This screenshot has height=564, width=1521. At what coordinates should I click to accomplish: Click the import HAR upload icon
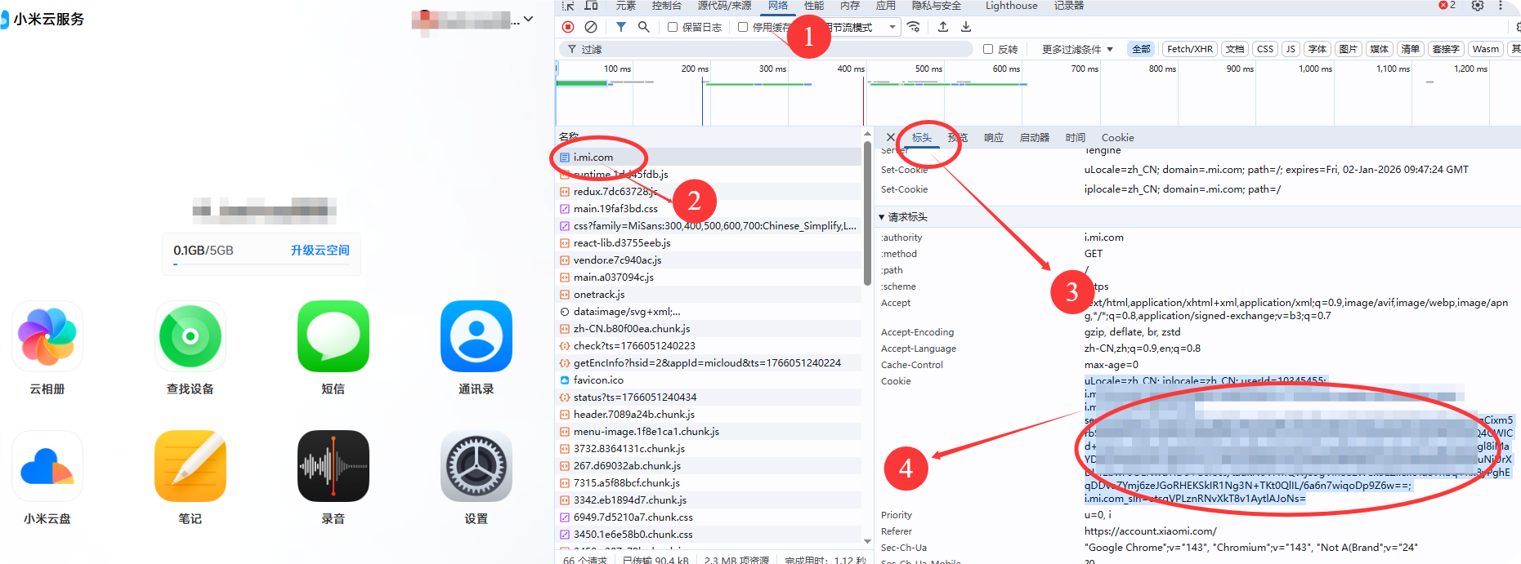point(943,27)
